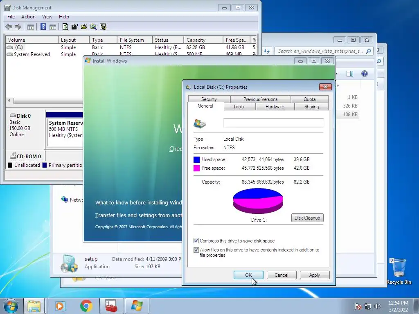Click OK in Local Disk Properties
This screenshot has height=314, width=419.
pyautogui.click(x=248, y=275)
